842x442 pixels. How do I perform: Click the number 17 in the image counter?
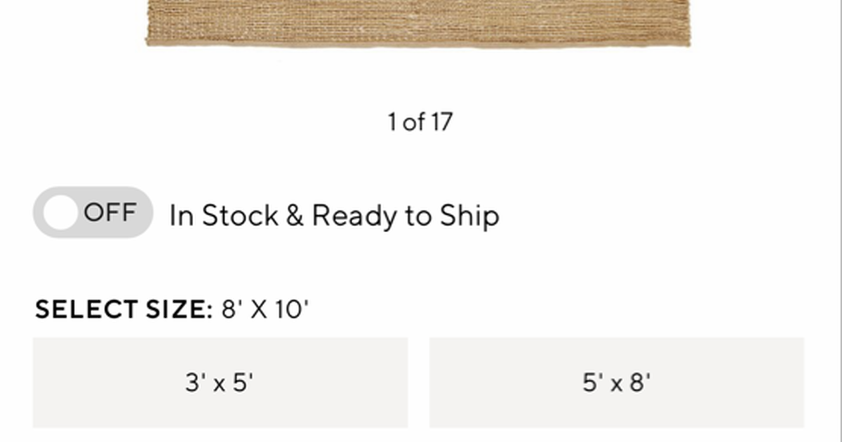tap(441, 122)
